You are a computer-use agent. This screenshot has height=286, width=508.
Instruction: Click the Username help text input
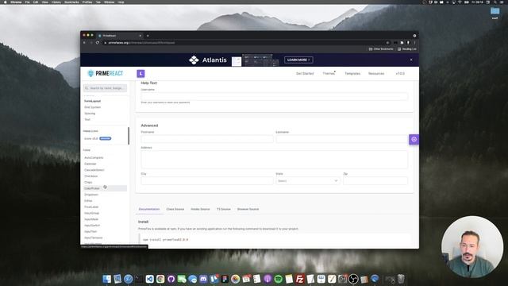point(275,96)
